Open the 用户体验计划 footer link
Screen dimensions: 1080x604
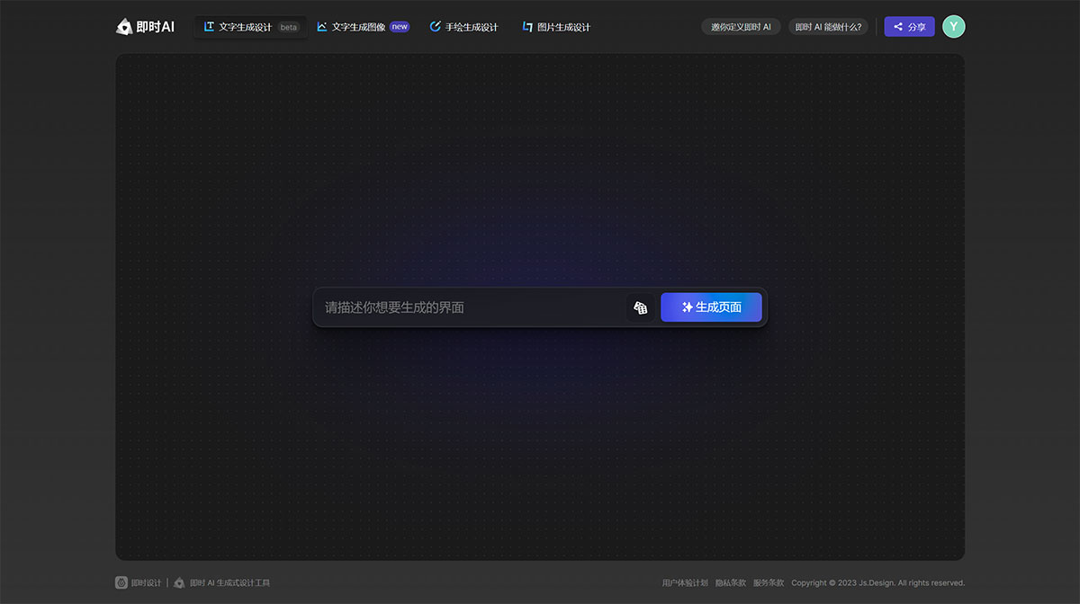[x=684, y=582]
